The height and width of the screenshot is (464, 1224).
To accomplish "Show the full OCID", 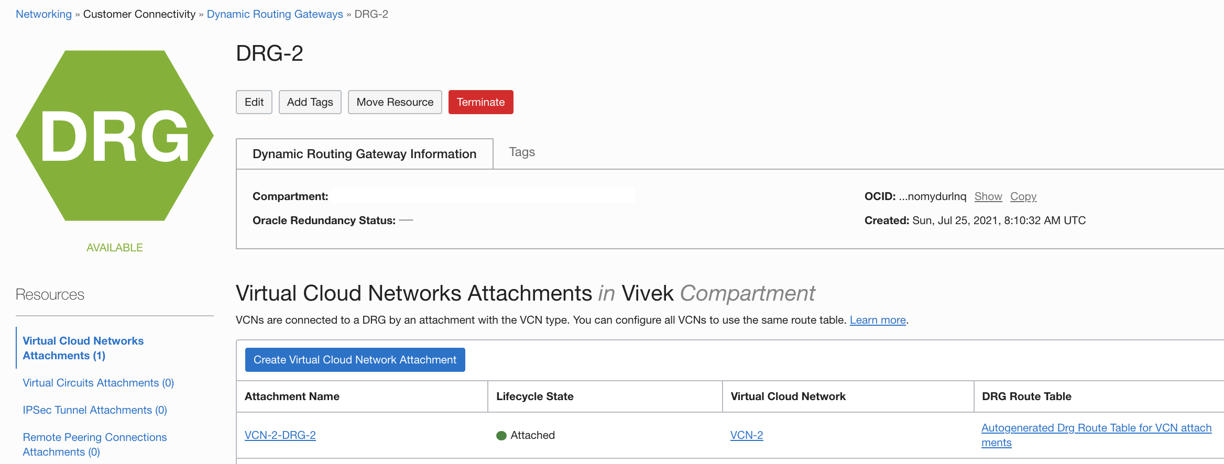I will coord(988,196).
